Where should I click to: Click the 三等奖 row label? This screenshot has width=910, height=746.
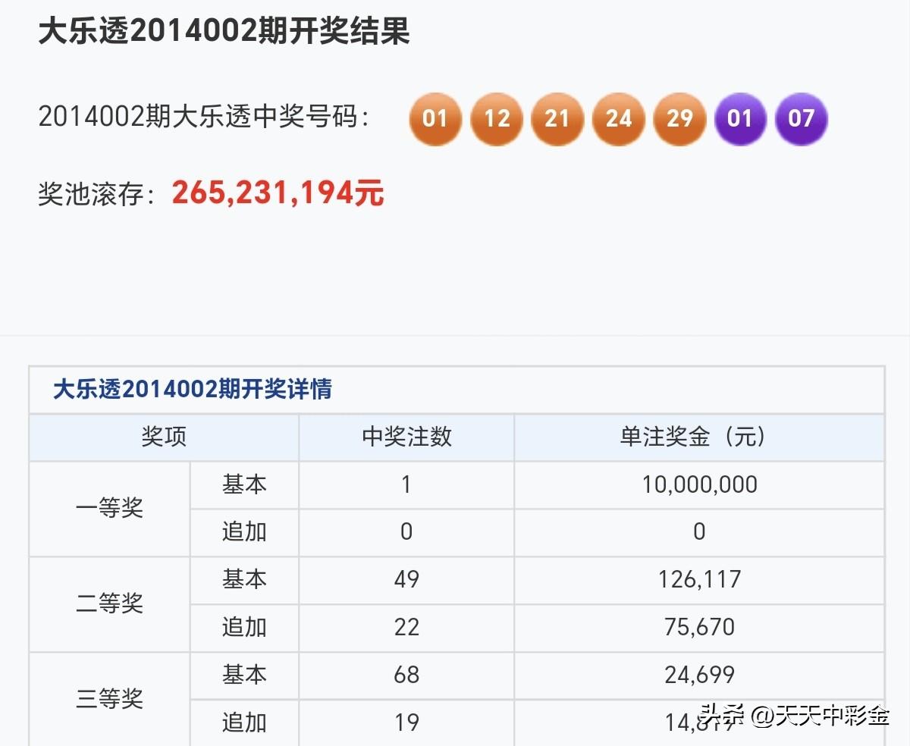110,698
